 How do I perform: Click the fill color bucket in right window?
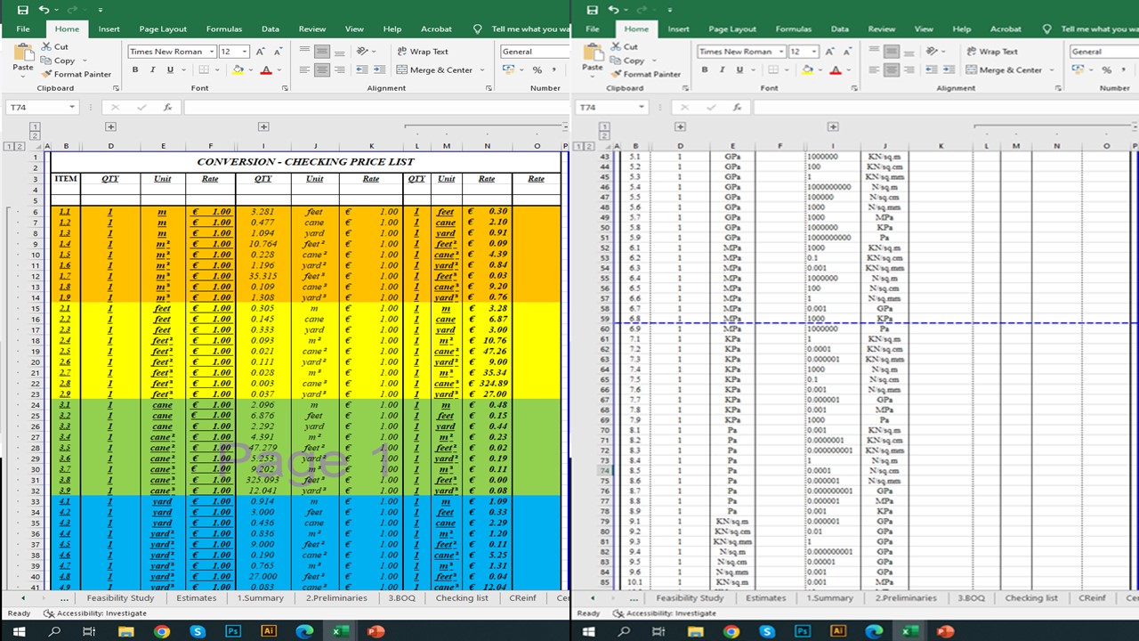(807, 70)
